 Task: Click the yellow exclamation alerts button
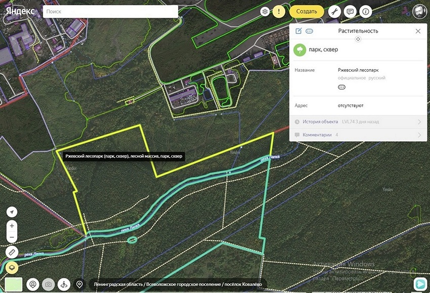point(279,11)
